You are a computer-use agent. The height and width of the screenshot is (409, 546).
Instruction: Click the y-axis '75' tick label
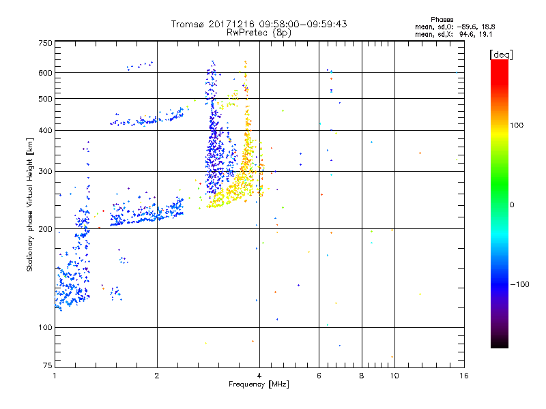coord(48,365)
